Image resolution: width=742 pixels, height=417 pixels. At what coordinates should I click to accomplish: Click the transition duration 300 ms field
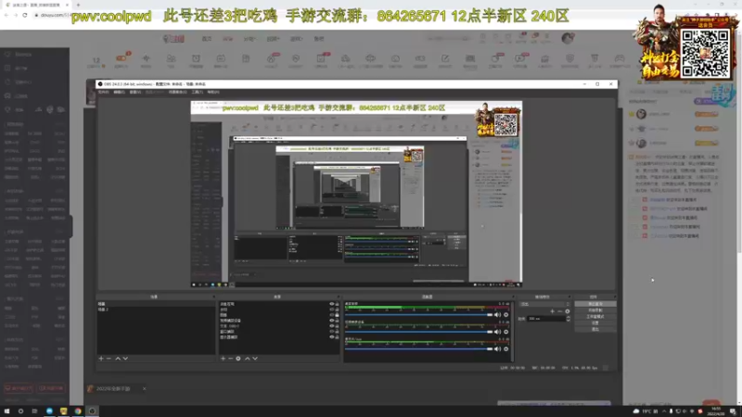pyautogui.click(x=546, y=319)
